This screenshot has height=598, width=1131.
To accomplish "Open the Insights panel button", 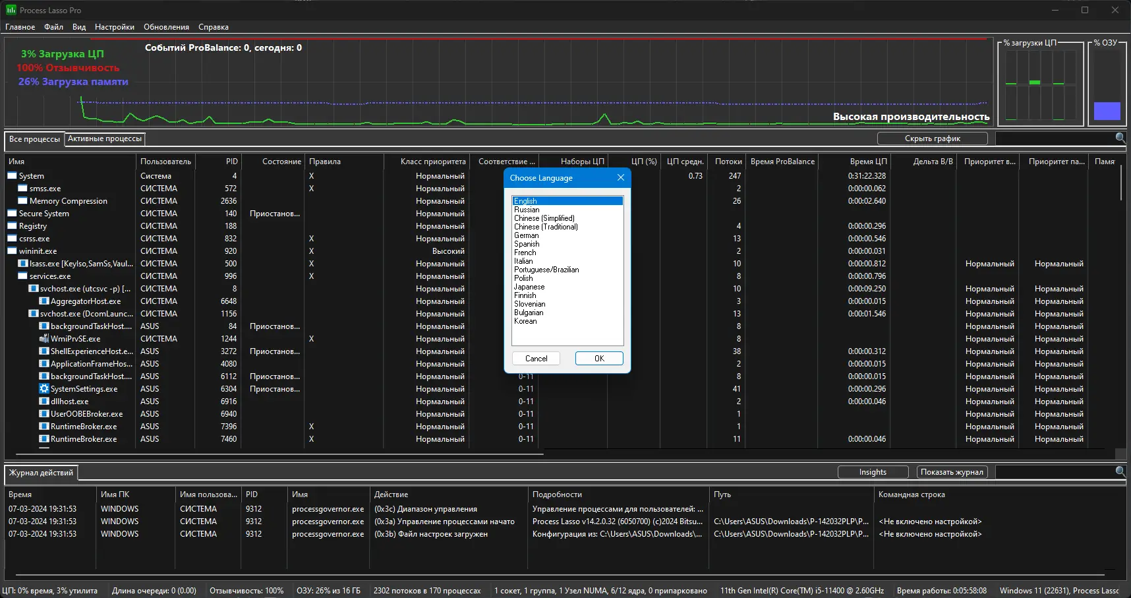I will (x=873, y=472).
